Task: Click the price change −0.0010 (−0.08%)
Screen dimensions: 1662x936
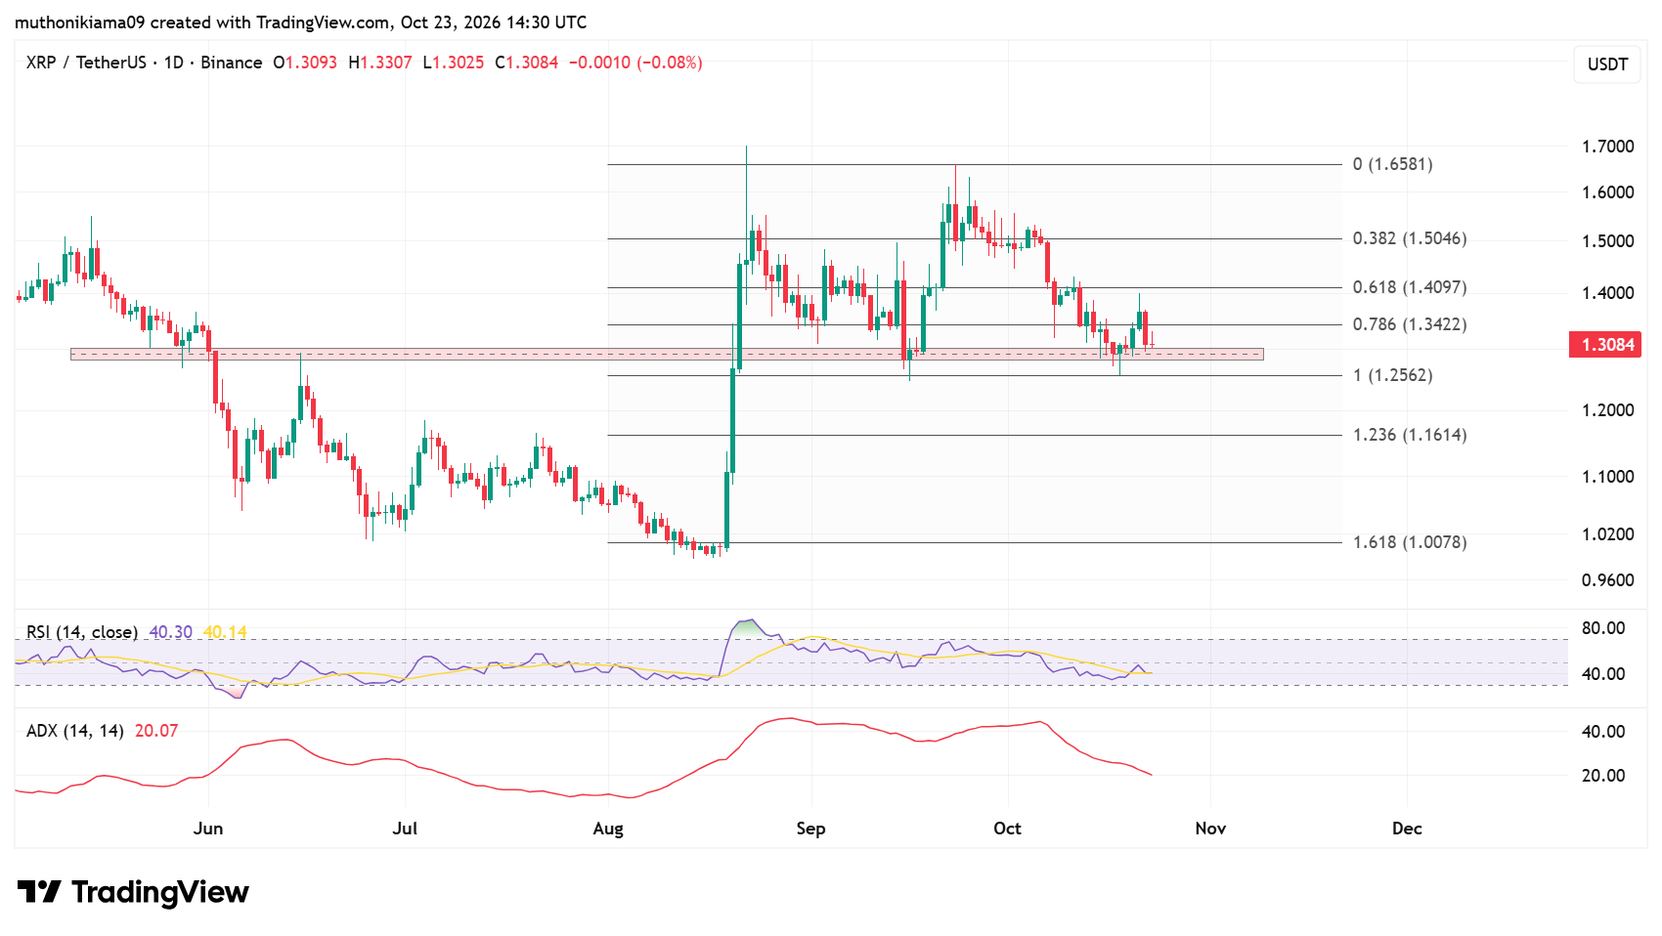Action: pyautogui.click(x=635, y=63)
